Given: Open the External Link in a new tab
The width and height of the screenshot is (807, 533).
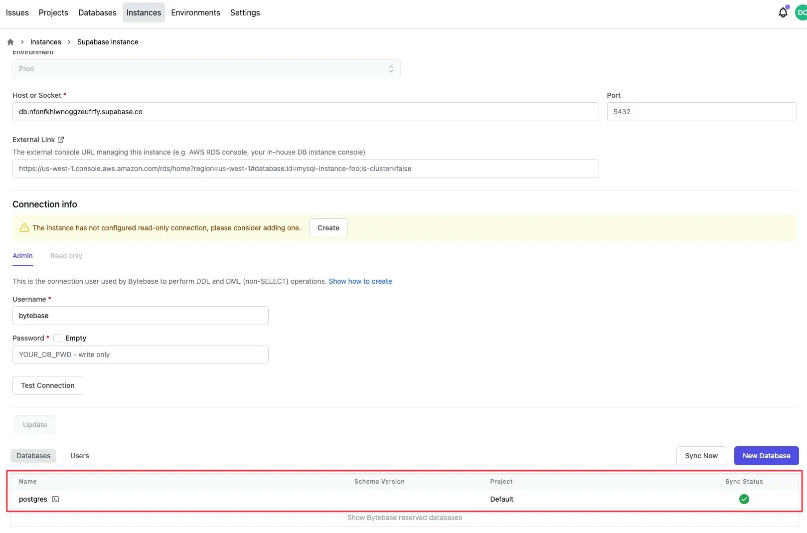Looking at the screenshot, I should click(61, 139).
